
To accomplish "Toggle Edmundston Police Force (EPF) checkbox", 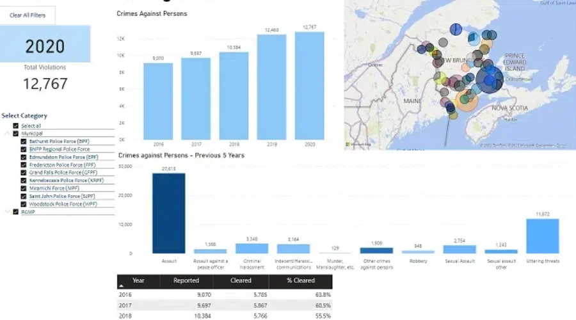I will [x=24, y=157].
